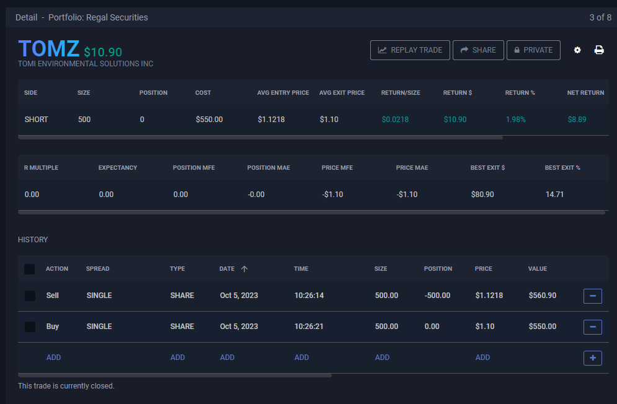The width and height of the screenshot is (617, 404).
Task: Remove the Buy row with minus icon
Action: point(592,327)
